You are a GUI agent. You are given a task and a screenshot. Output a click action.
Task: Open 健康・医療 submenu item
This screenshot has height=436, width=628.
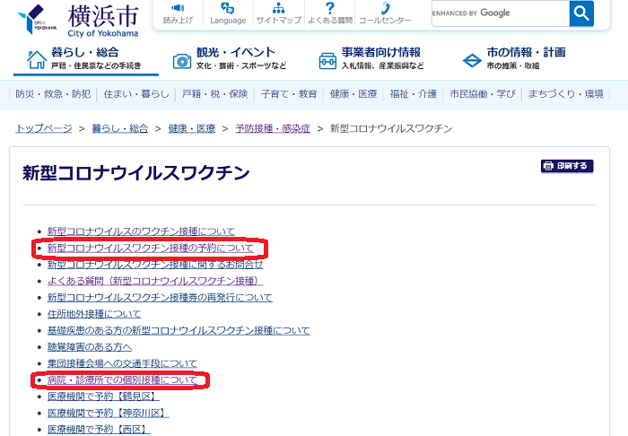pyautogui.click(x=353, y=94)
